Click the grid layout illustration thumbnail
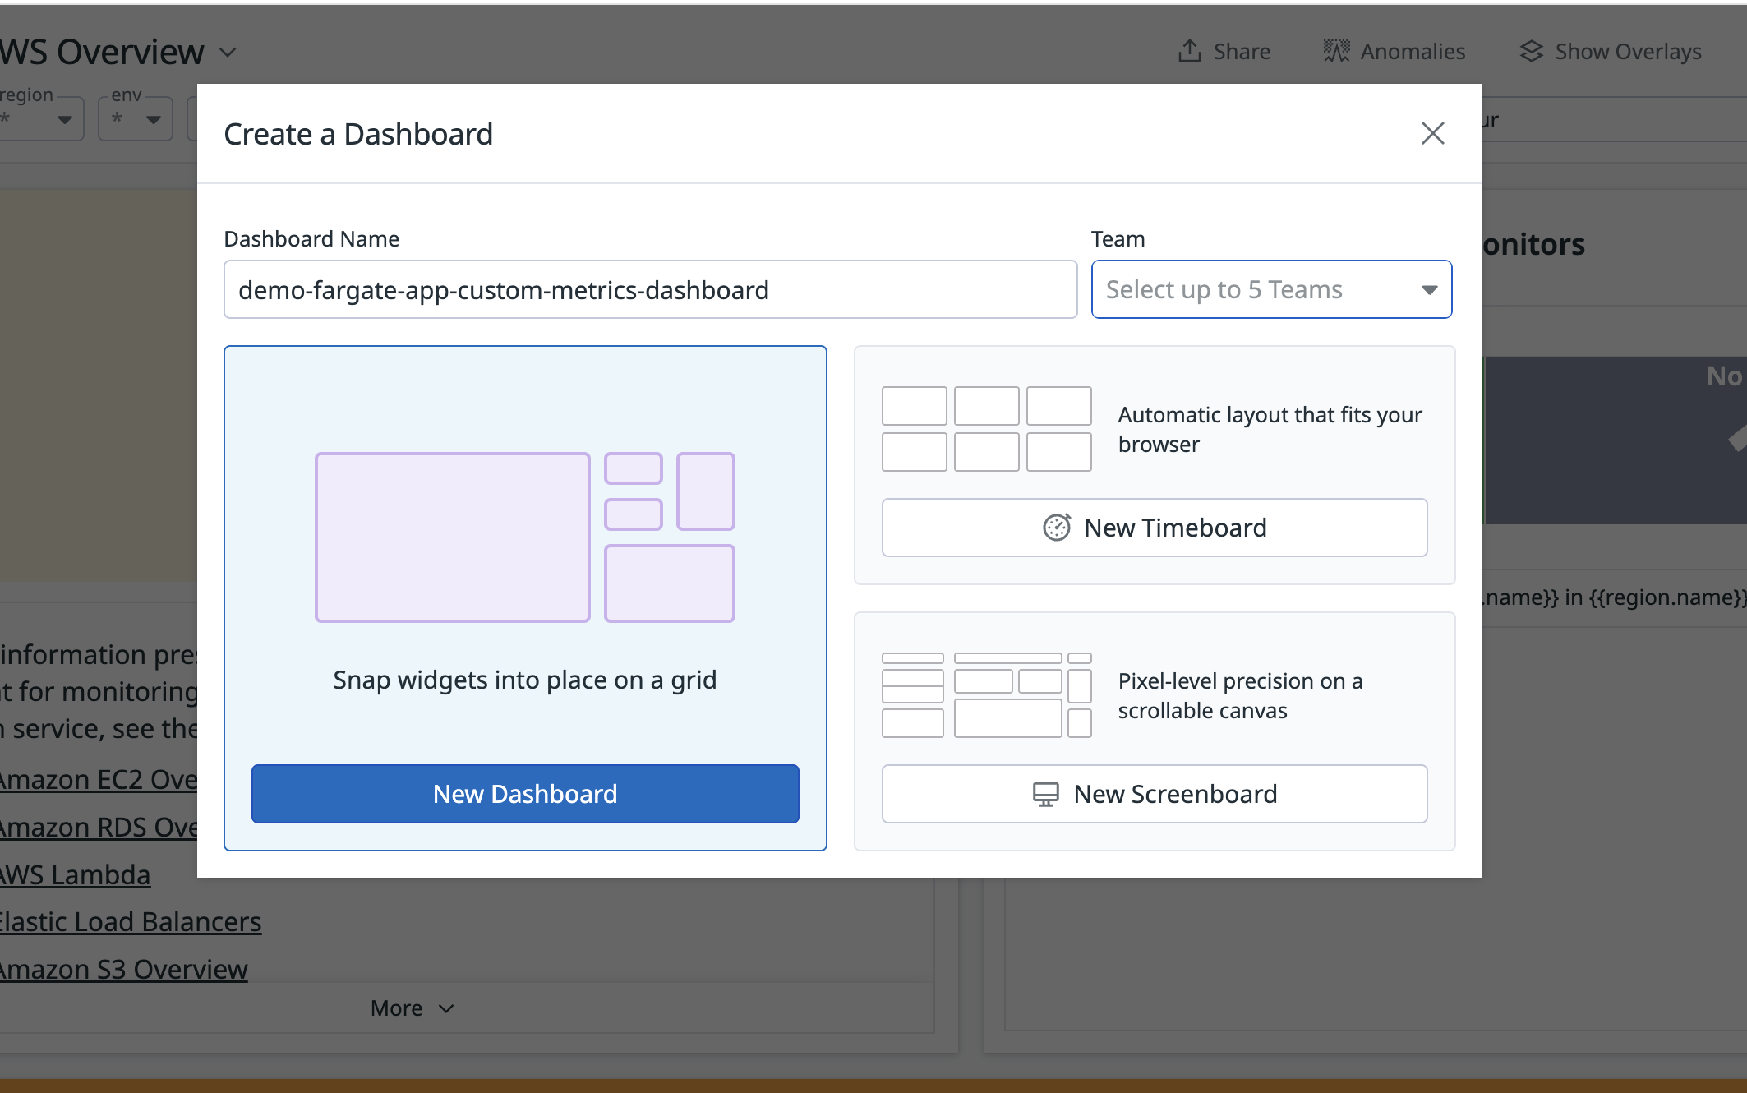 [524, 537]
